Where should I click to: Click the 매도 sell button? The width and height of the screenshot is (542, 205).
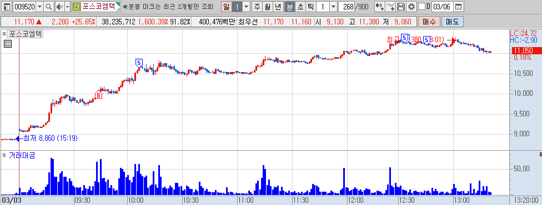452,22
